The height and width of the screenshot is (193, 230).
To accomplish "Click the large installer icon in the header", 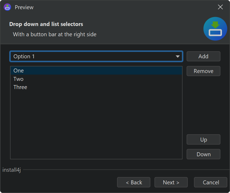I will (215, 29).
